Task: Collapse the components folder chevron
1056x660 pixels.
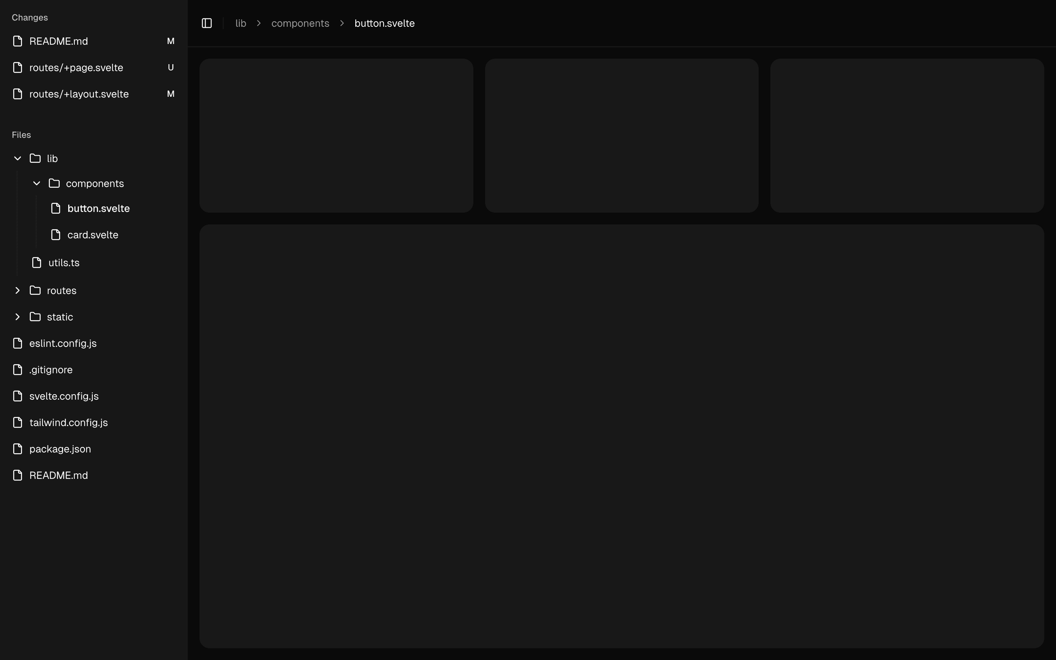Action: [x=37, y=183]
